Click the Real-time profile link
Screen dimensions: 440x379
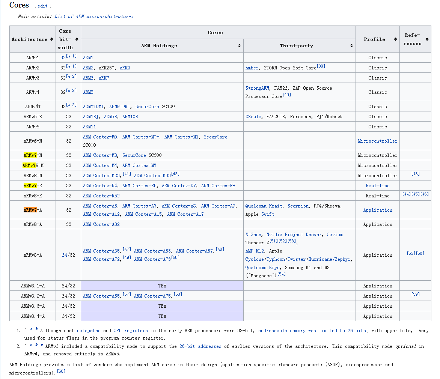point(377,186)
